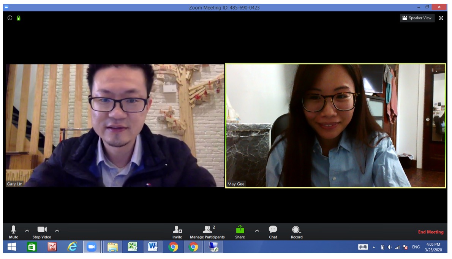Screen dimensions: 452x259
Task: Click the Zoom Meeting ID title text
Action: tap(224, 8)
